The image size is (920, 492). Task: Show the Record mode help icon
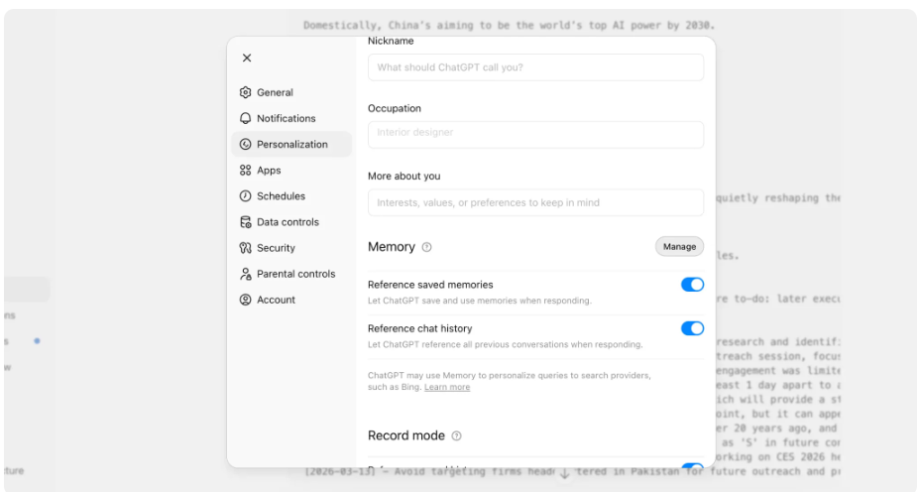[456, 435]
